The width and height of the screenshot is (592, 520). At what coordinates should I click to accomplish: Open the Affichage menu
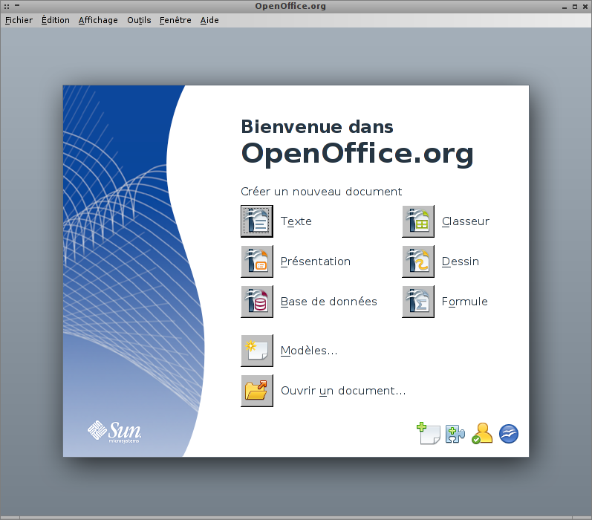tap(98, 20)
